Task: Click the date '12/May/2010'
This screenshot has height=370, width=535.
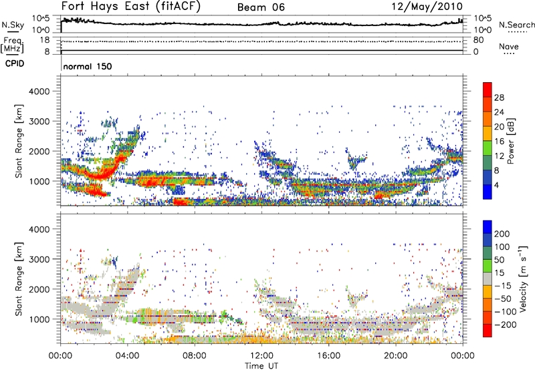Action: click(427, 7)
